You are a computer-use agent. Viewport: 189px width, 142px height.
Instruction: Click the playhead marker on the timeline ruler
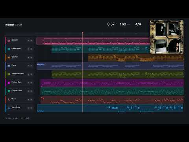tap(83, 33)
